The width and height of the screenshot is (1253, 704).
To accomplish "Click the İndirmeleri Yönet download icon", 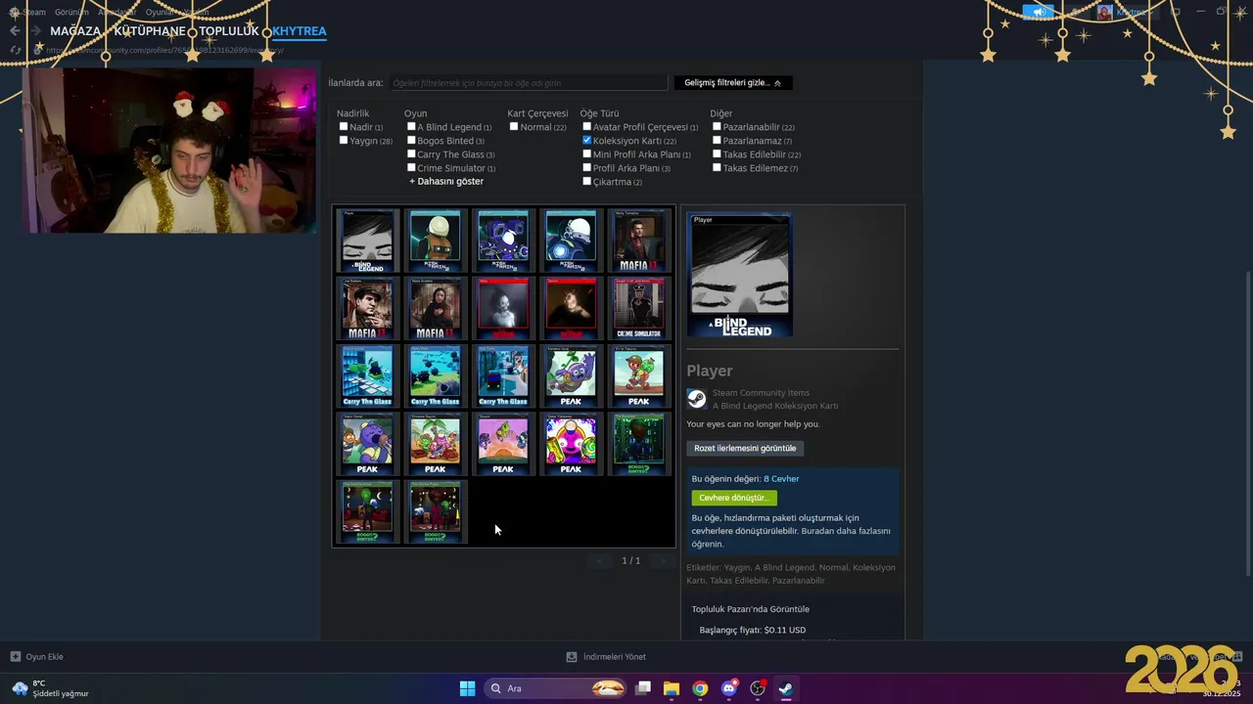I will 572,657.
